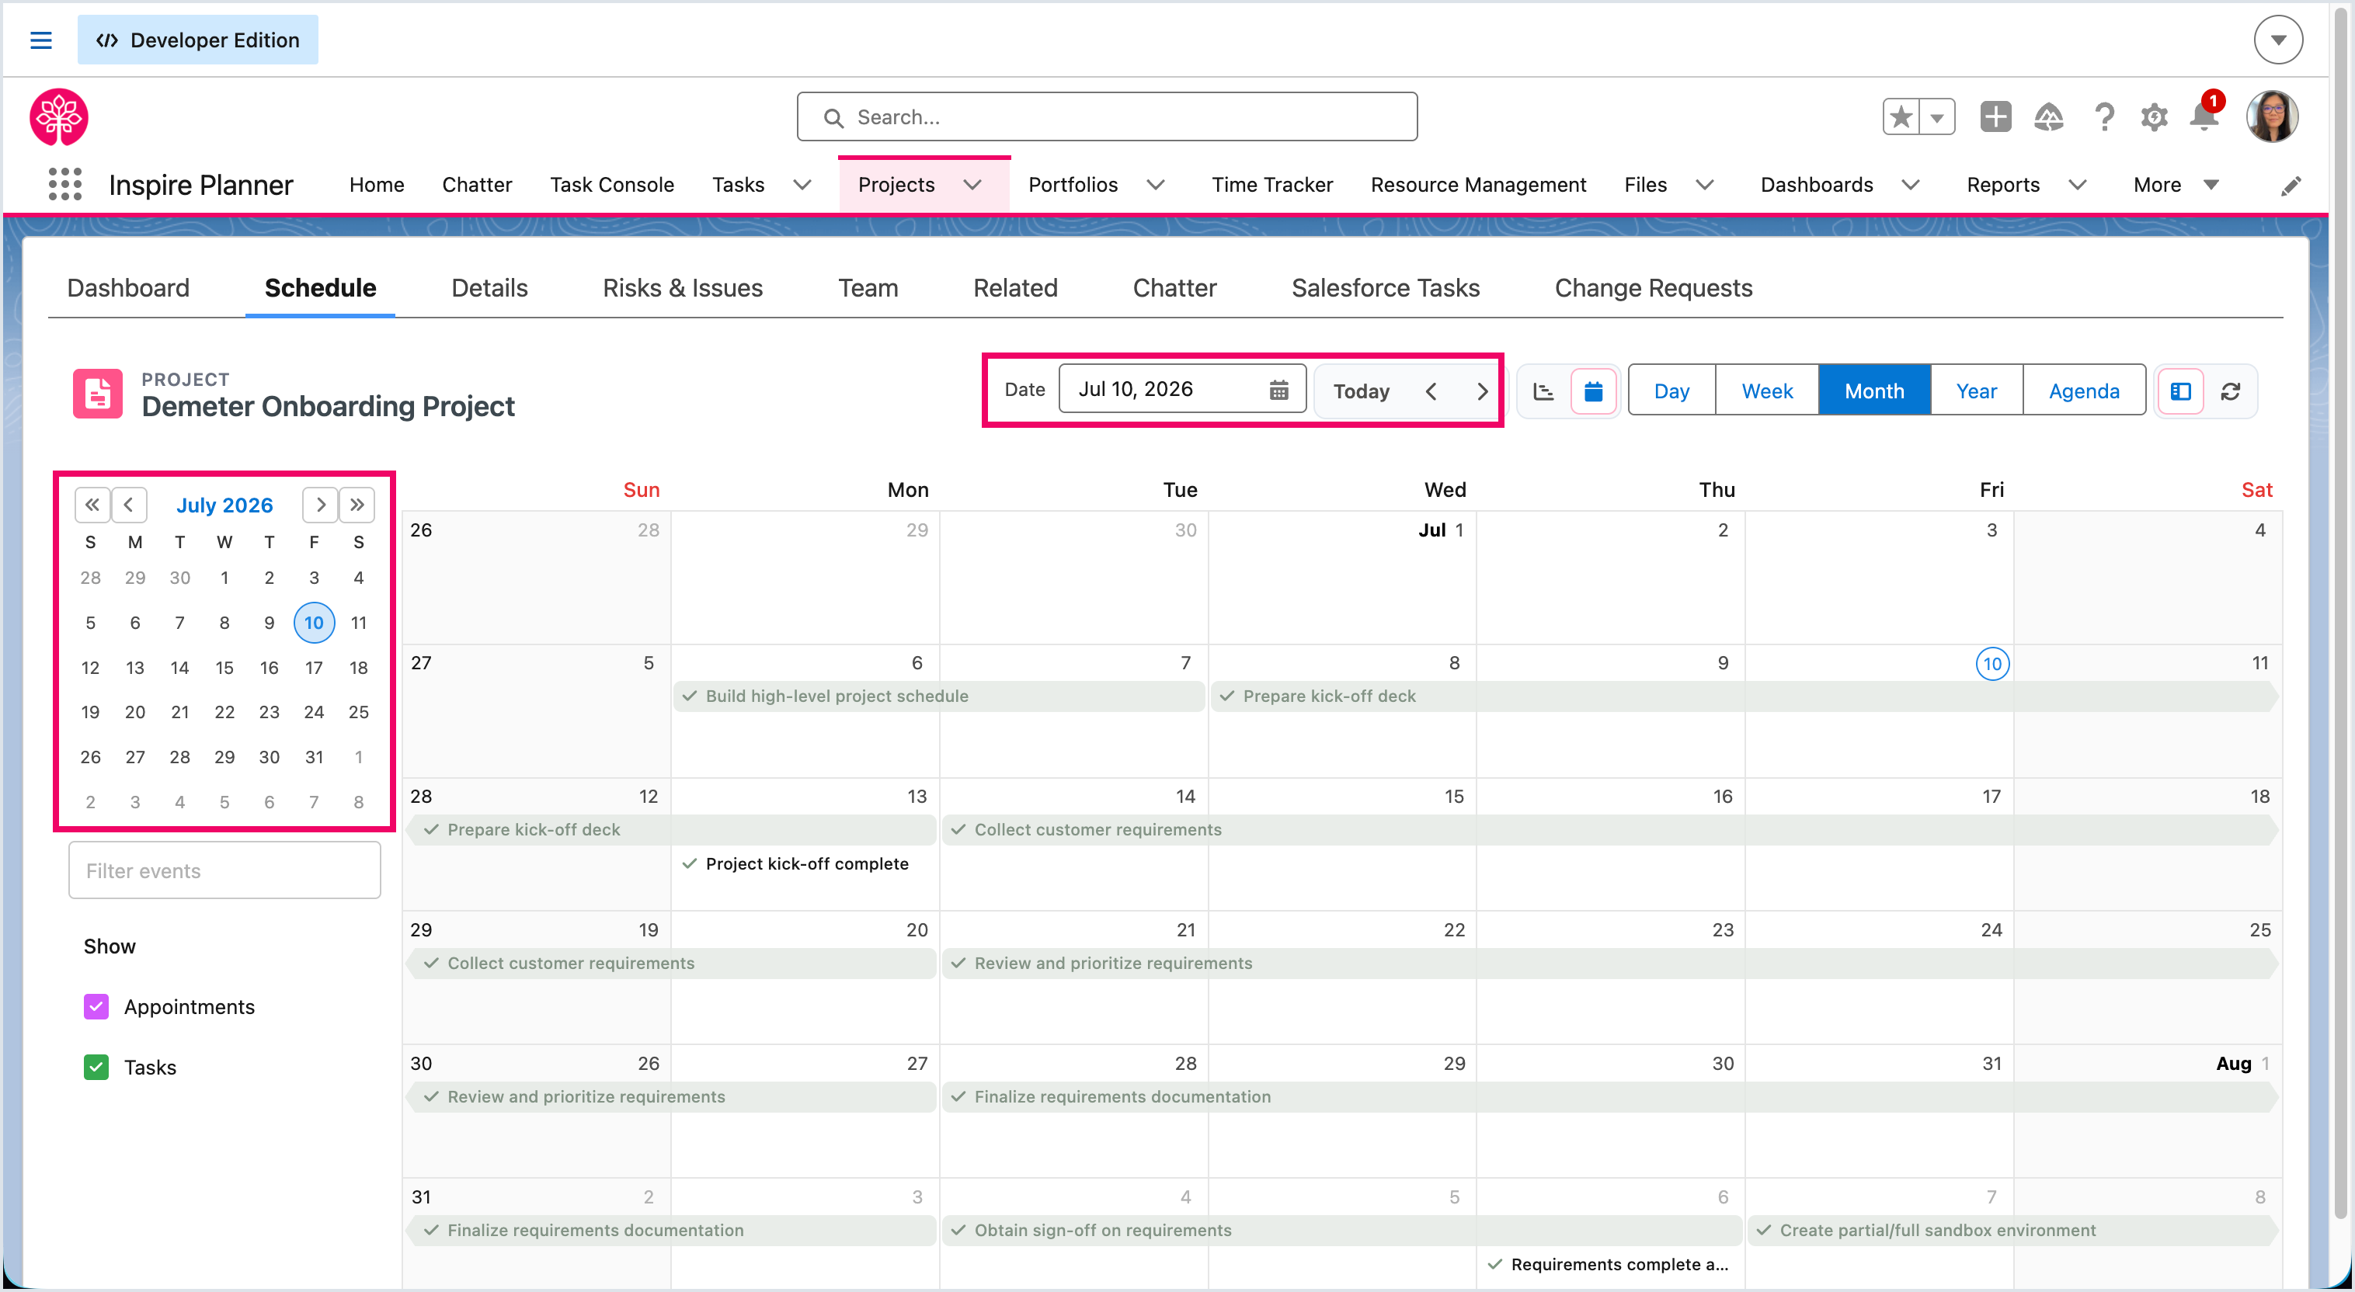Viewport: 2355px width, 1292px height.
Task: Select July 17 in the mini calendar
Action: click(314, 667)
